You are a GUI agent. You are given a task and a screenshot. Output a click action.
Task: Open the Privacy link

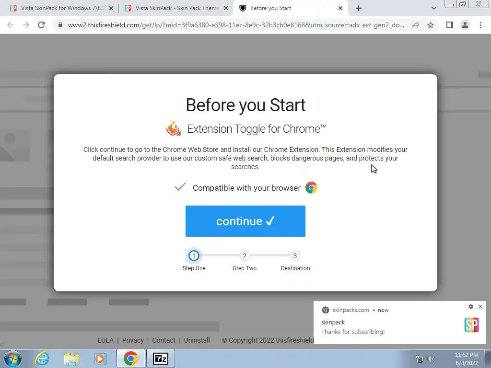pyautogui.click(x=133, y=340)
